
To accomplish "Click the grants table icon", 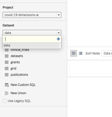I will 7,62.
